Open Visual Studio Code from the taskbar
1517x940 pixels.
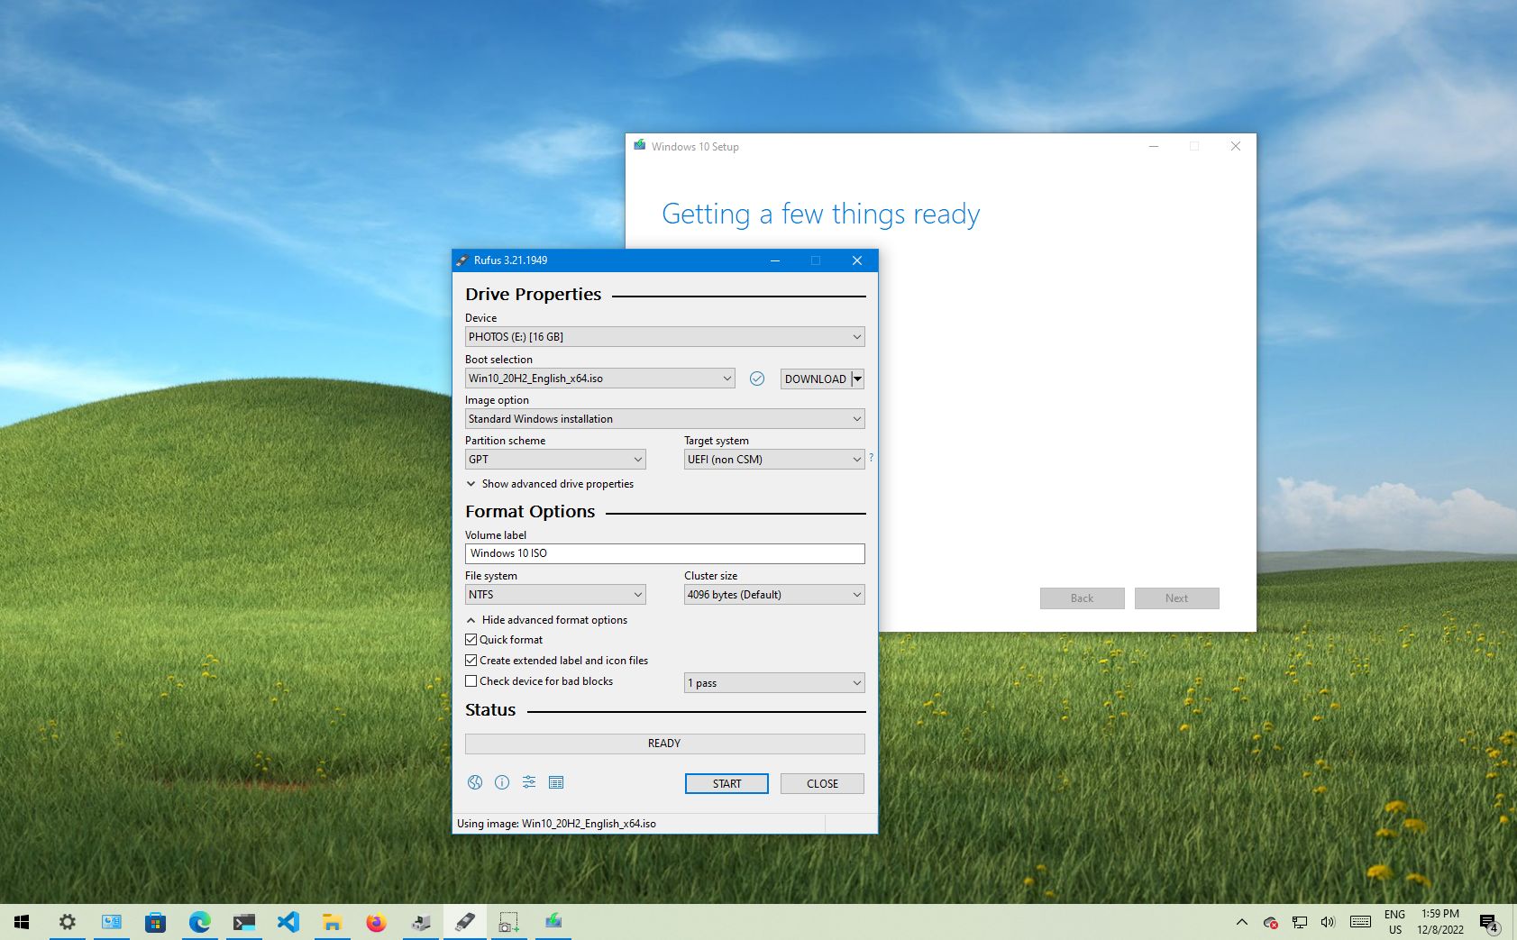click(288, 921)
